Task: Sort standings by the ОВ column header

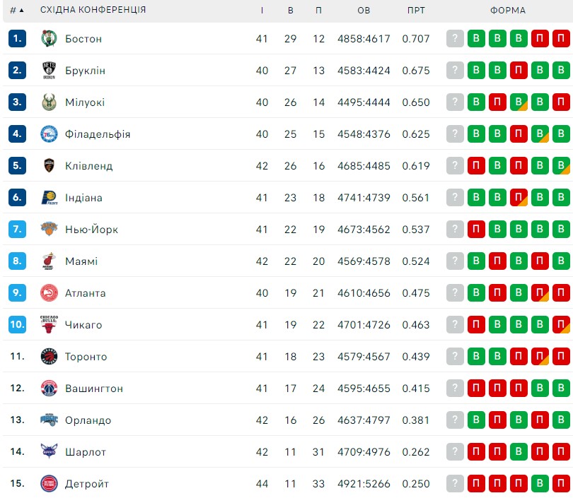Action: 364,10
